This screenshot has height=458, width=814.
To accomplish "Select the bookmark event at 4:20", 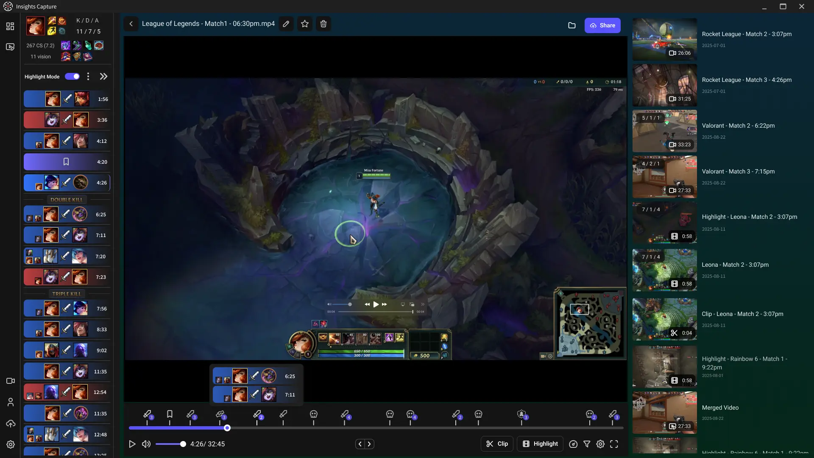I will pos(67,162).
